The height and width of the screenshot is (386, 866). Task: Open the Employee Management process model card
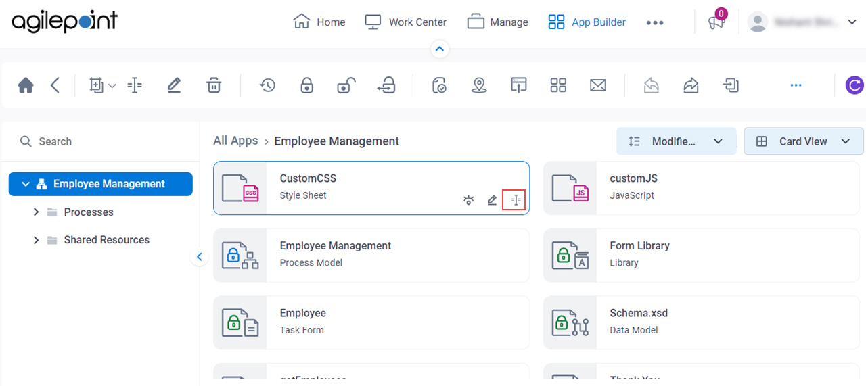[x=371, y=255]
